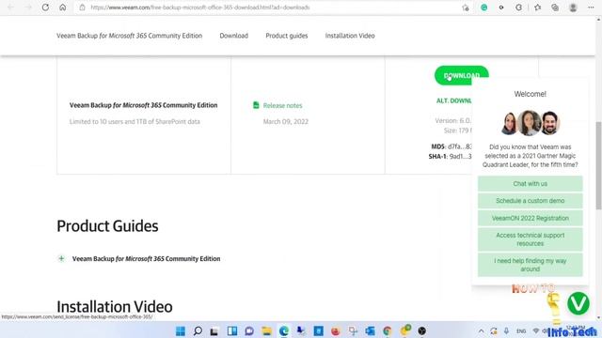The height and width of the screenshot is (338, 602).
Task: Go to the browser home page icon
Action: point(63,8)
